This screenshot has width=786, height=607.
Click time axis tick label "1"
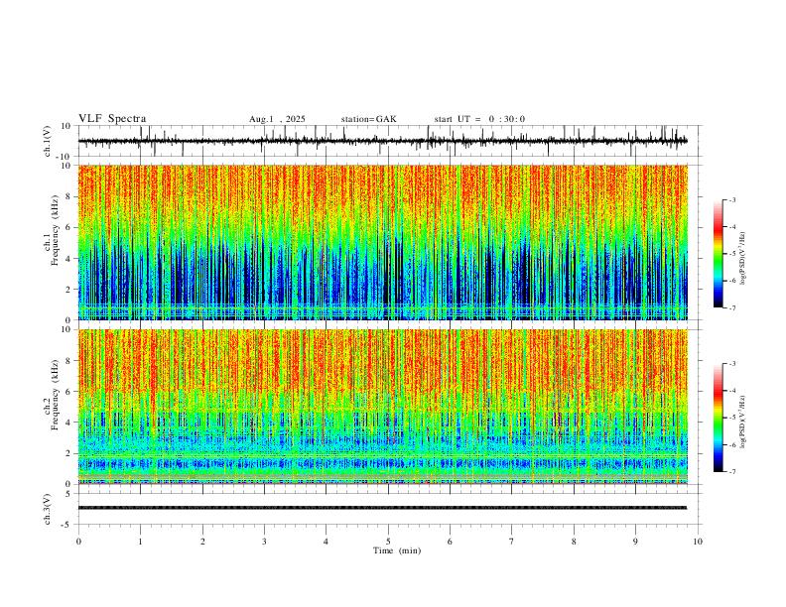click(140, 542)
